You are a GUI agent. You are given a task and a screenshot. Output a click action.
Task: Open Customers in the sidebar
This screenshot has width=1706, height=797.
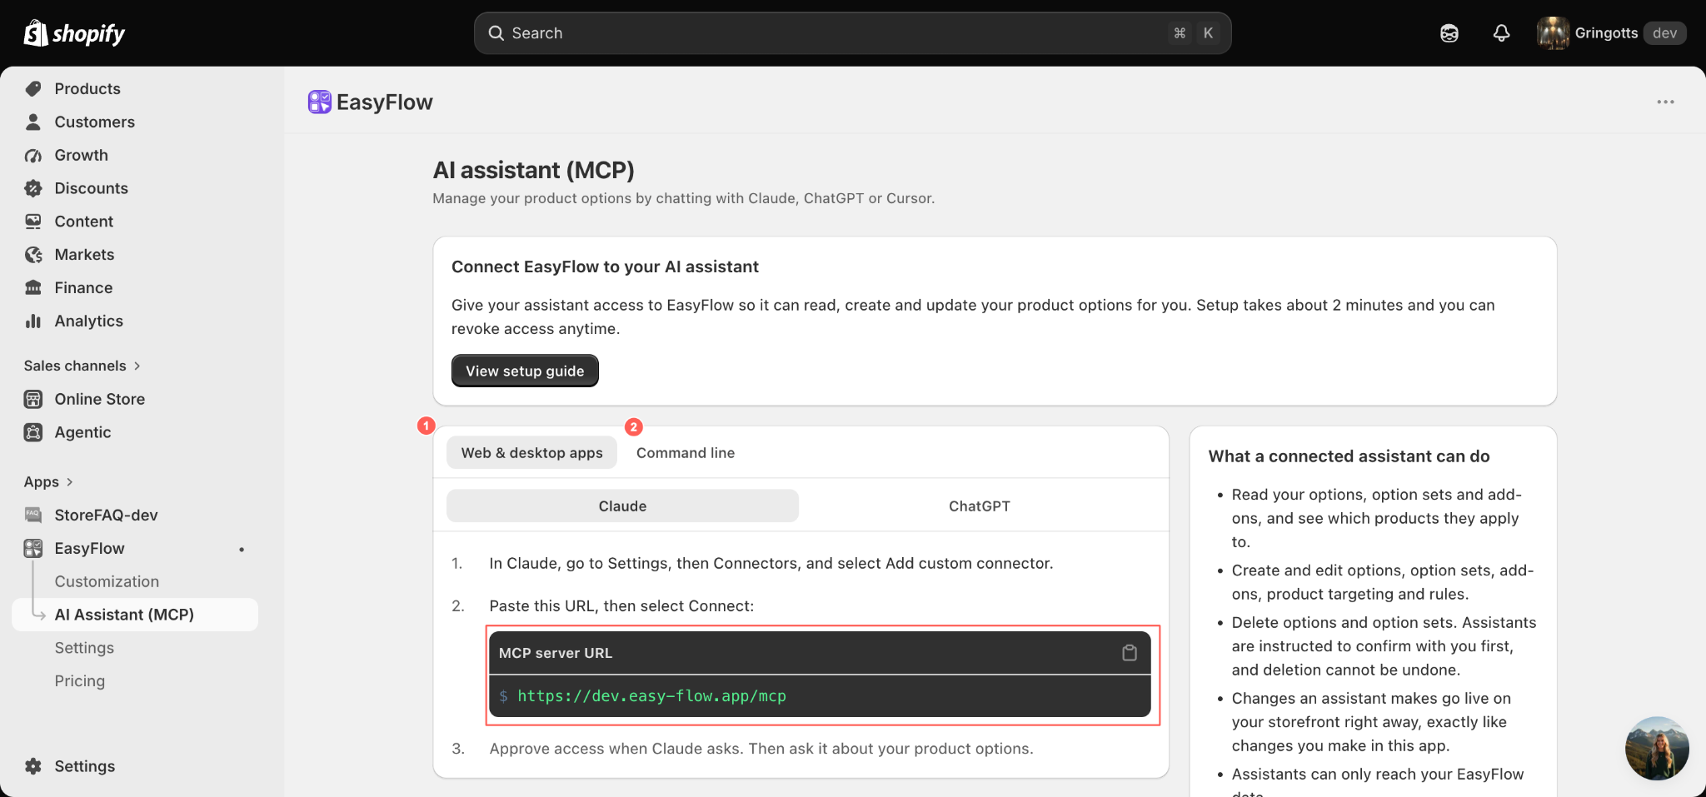(95, 122)
